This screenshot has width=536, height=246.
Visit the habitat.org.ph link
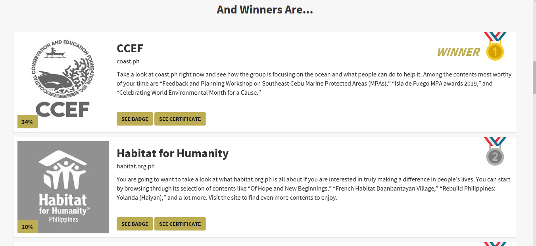(135, 166)
